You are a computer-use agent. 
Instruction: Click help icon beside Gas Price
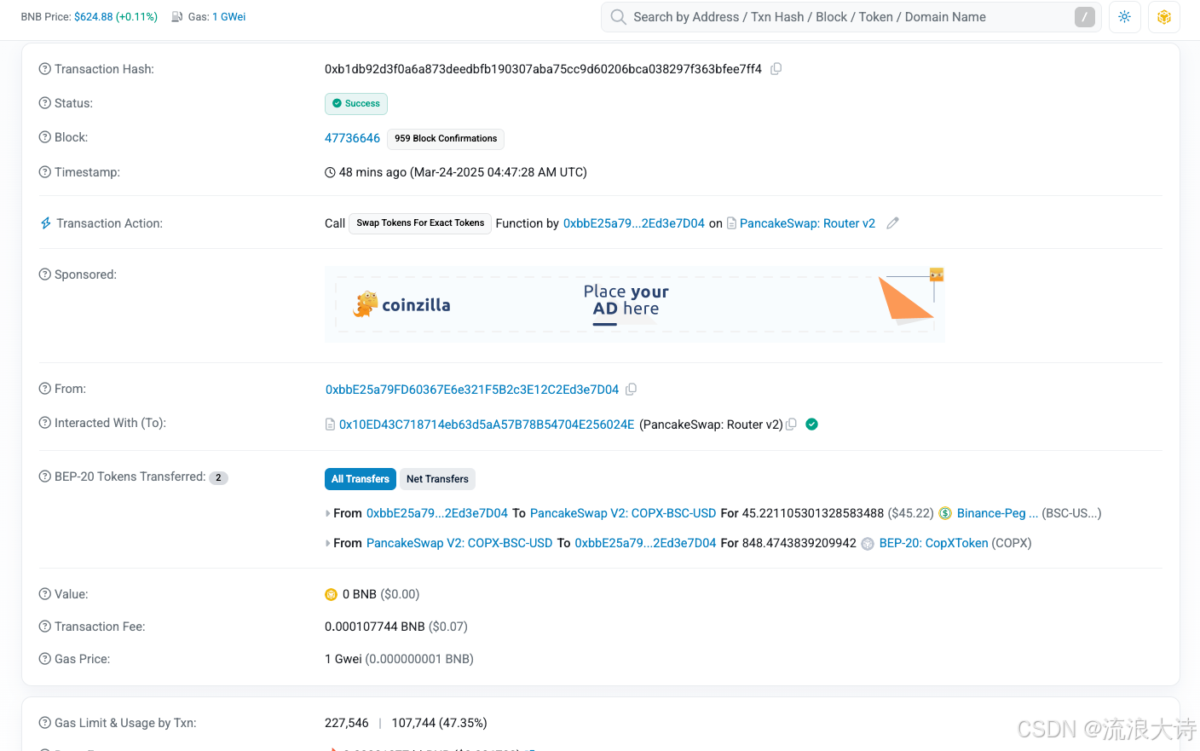coord(45,659)
